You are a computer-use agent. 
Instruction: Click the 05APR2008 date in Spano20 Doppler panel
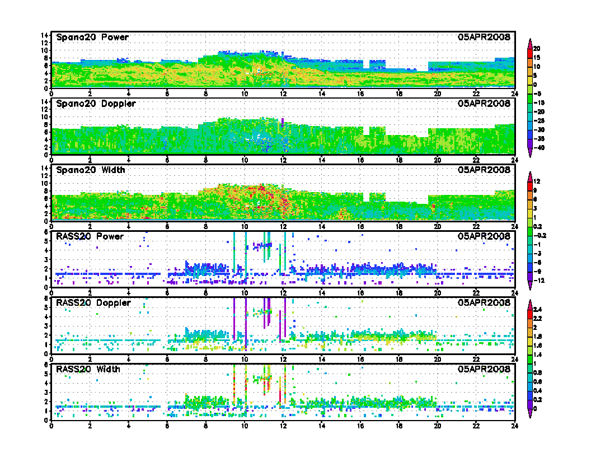click(484, 103)
